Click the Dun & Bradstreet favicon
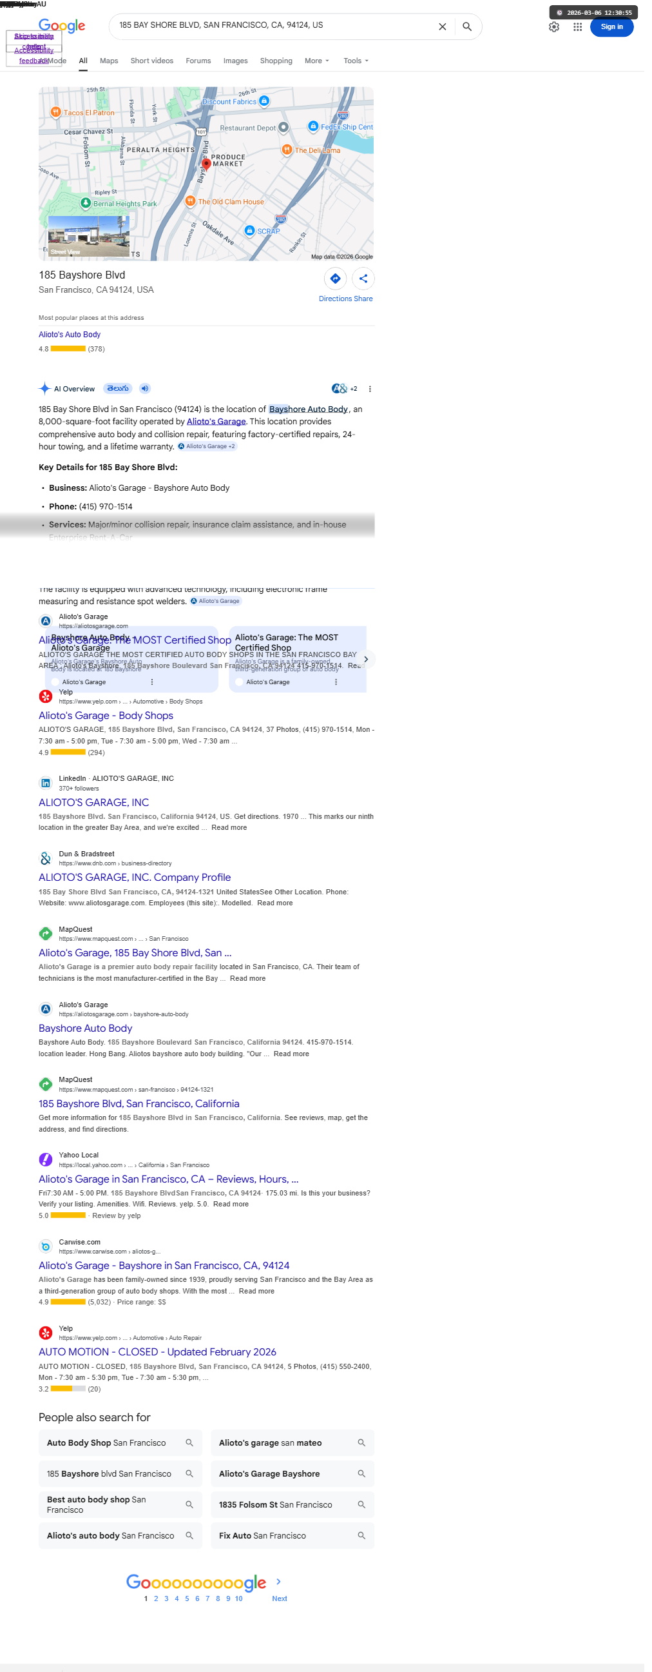This screenshot has width=652, height=1672. click(x=45, y=859)
